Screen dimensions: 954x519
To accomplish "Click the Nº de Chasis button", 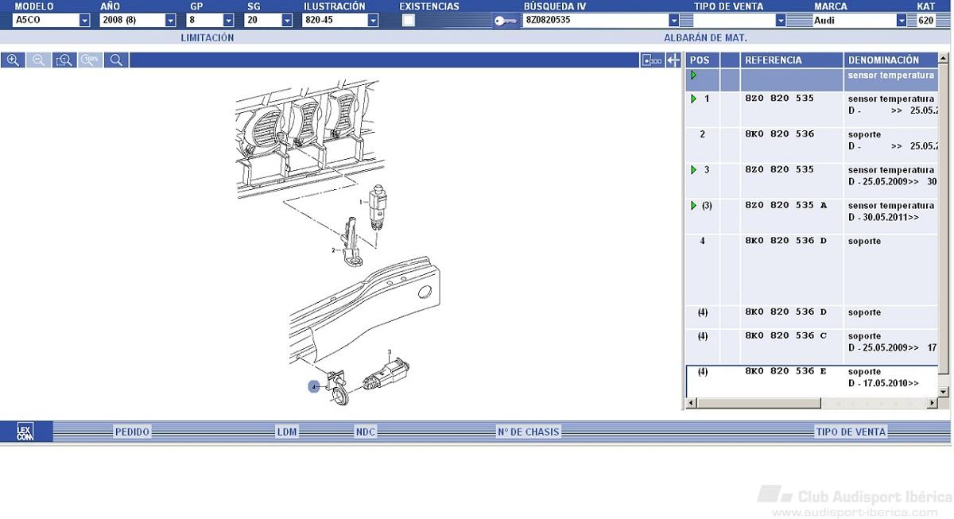I will pyautogui.click(x=529, y=432).
